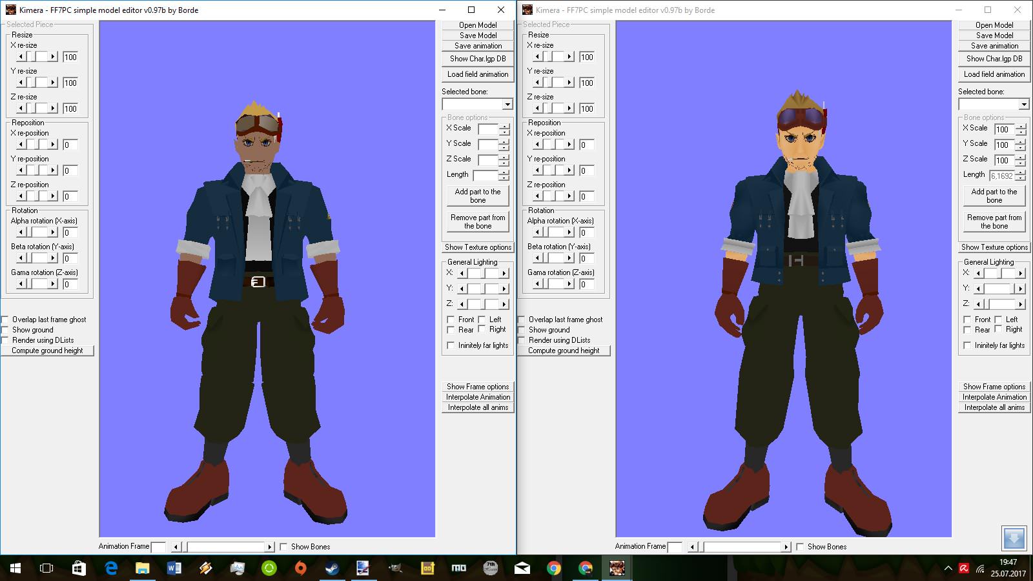Open the 'mo' taskbar application

(x=459, y=568)
